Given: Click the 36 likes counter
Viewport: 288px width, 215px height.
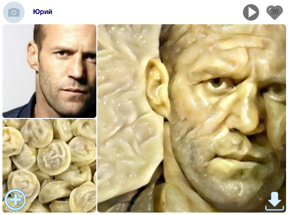Looking at the screenshot, I should pyautogui.click(x=274, y=12).
